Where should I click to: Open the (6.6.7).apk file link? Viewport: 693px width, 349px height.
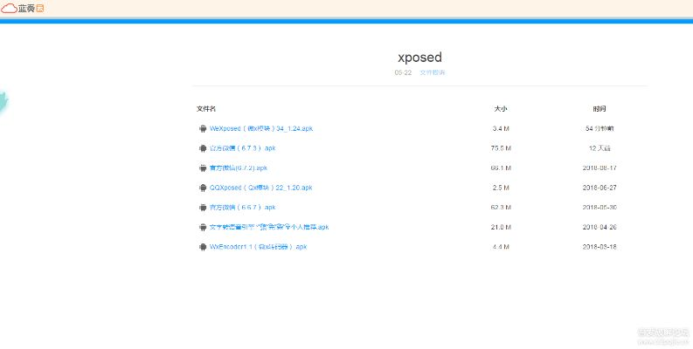tap(243, 208)
